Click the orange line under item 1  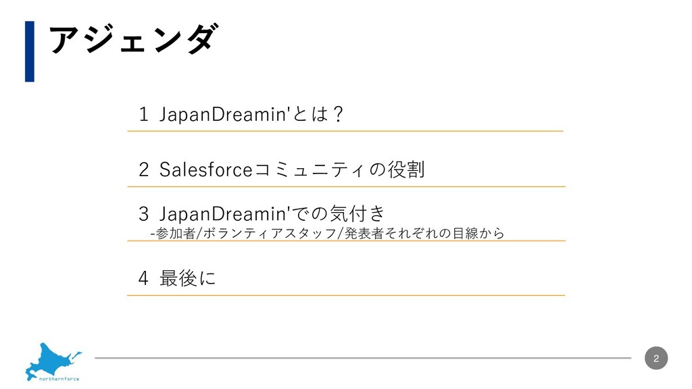[x=345, y=131]
